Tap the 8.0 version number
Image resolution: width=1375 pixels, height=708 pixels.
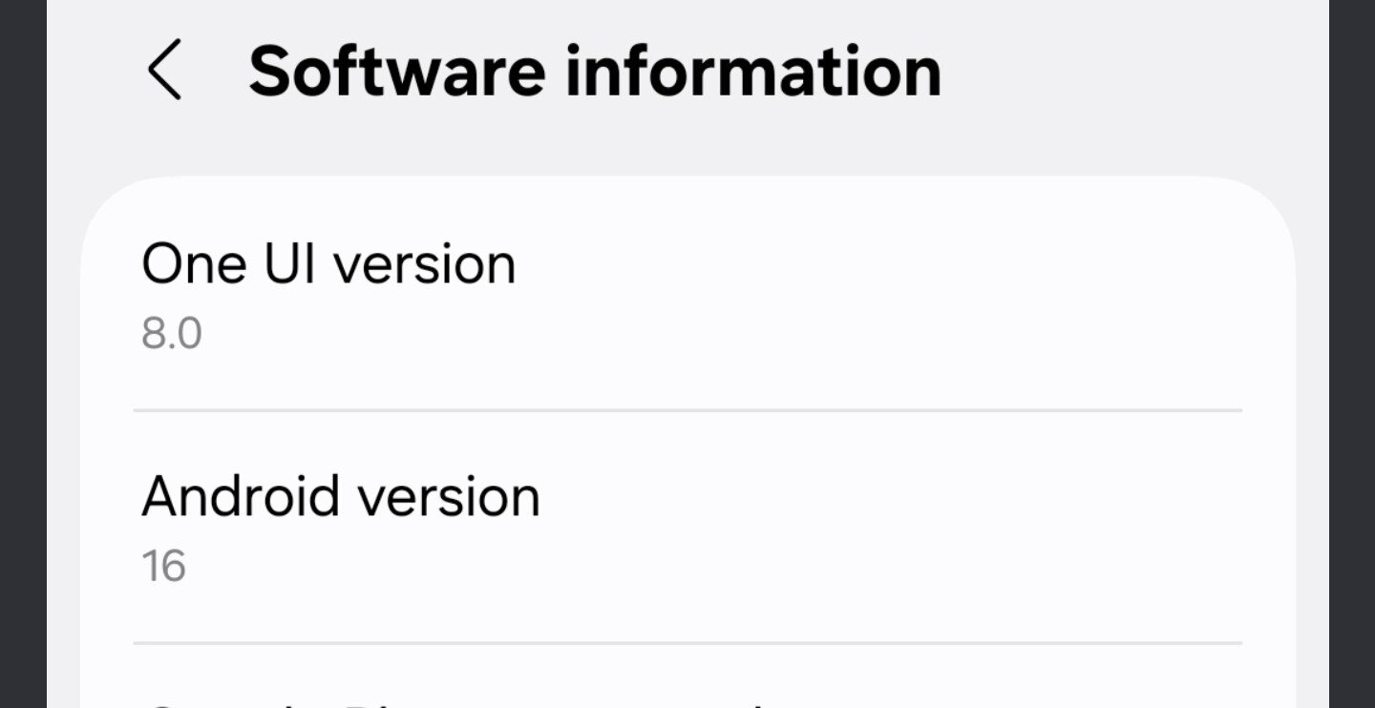pyautogui.click(x=172, y=335)
